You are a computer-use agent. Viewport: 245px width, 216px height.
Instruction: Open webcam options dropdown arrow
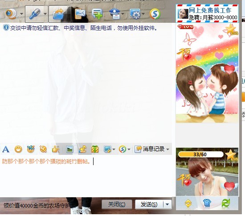coord(21,14)
